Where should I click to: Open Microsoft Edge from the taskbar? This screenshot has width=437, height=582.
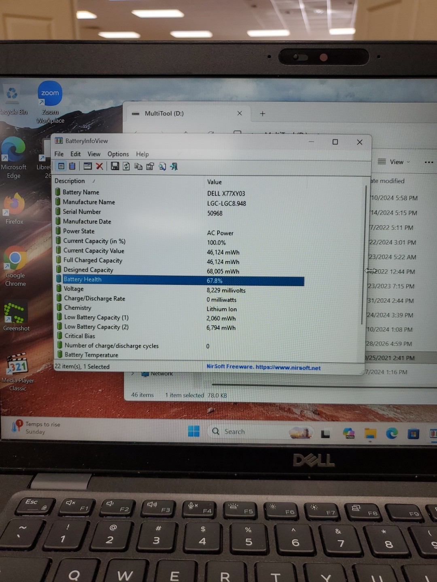[x=392, y=434]
